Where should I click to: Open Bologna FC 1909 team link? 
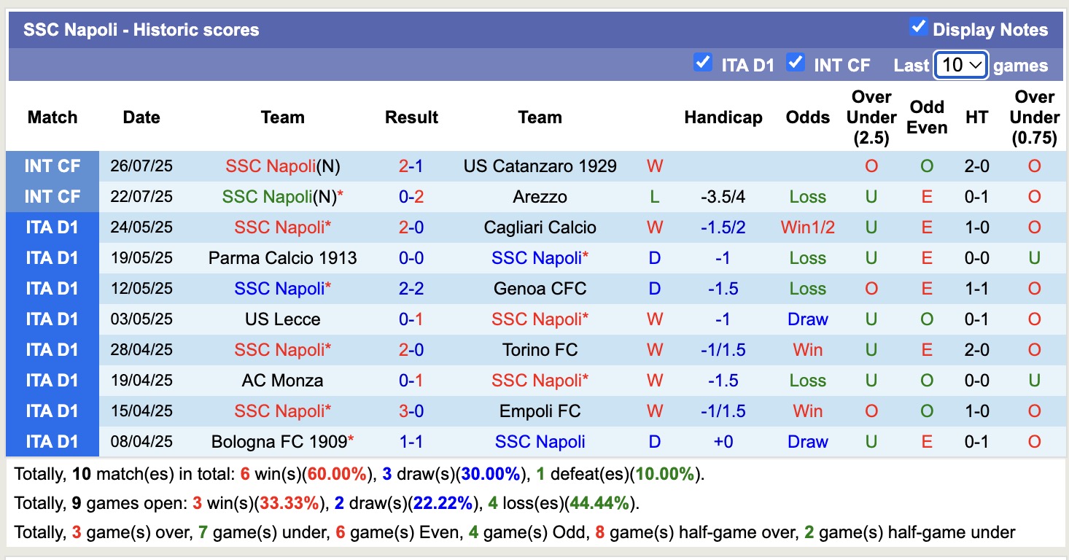[x=279, y=441]
